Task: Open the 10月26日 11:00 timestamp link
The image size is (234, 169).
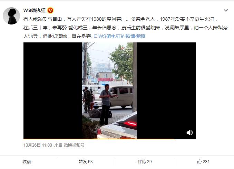Action: (x=38, y=145)
